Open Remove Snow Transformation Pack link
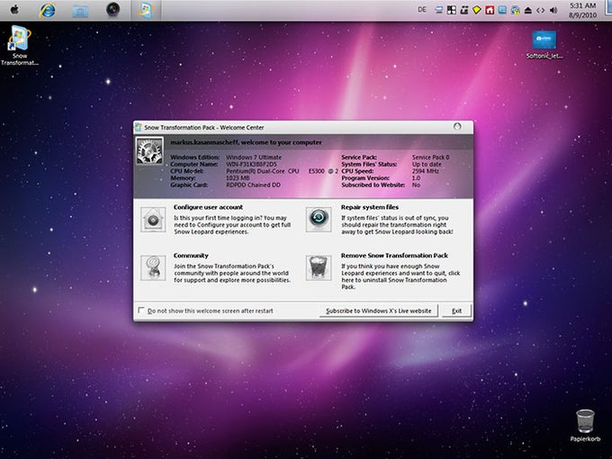This screenshot has height=459, width=612. click(x=394, y=256)
